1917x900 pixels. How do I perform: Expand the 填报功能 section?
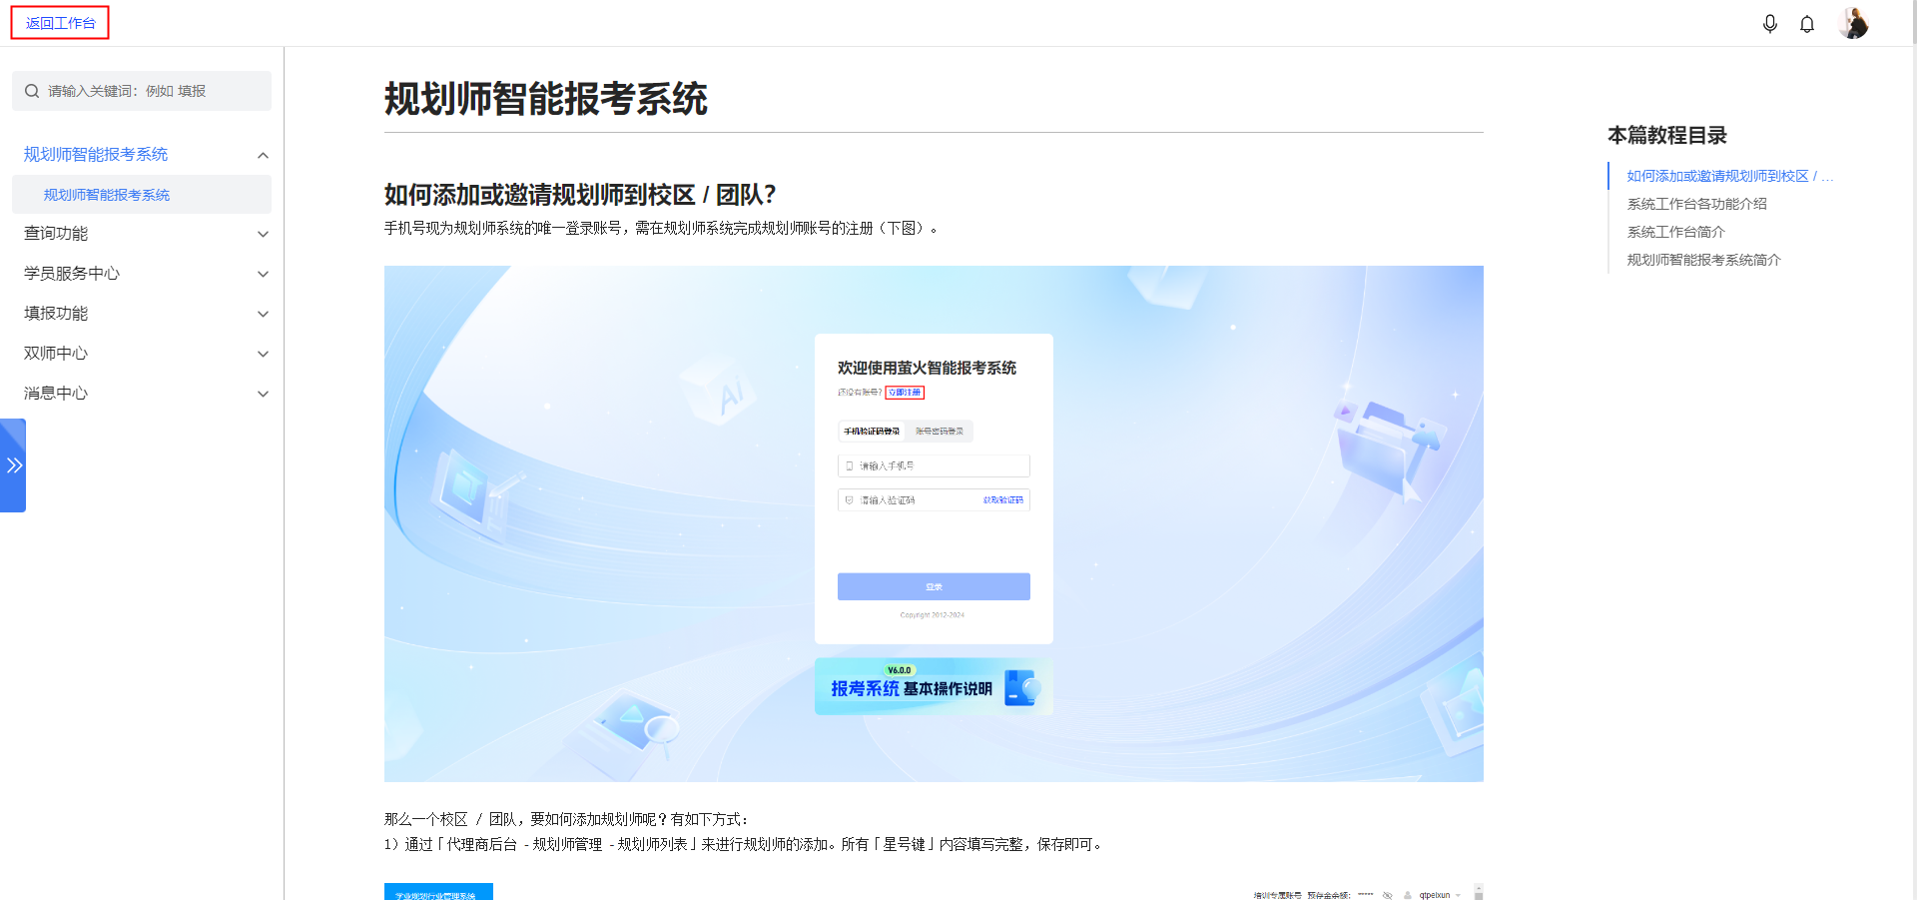click(x=142, y=313)
